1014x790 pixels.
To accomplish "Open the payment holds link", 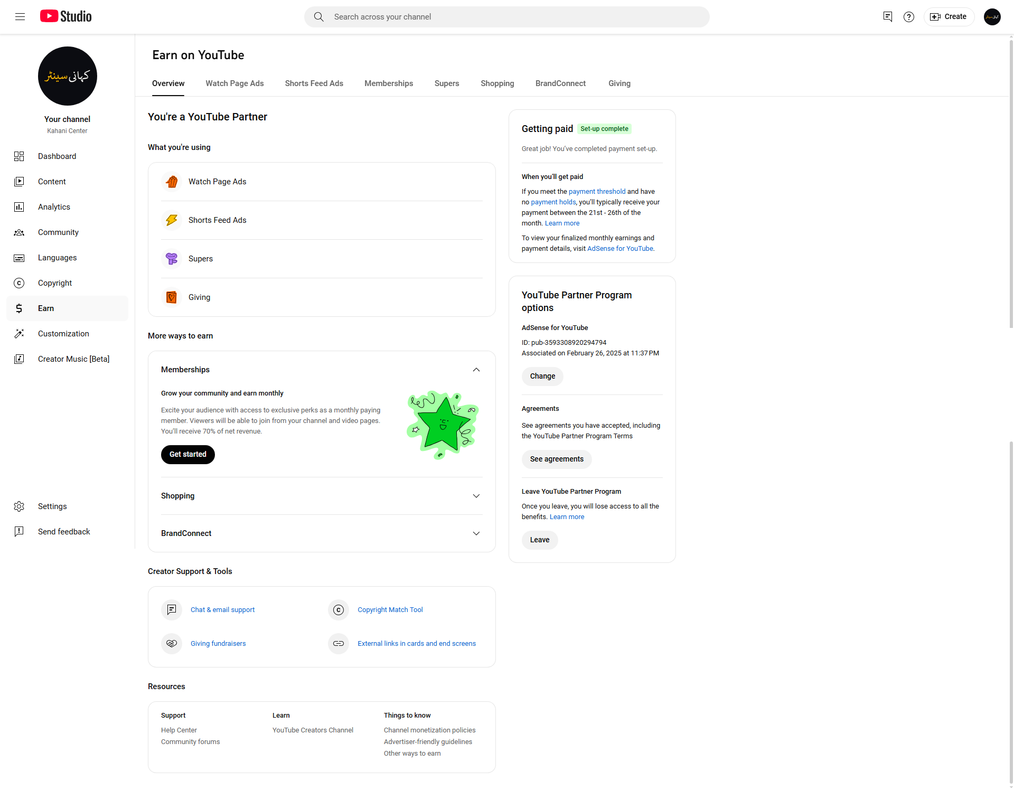I will 553,202.
